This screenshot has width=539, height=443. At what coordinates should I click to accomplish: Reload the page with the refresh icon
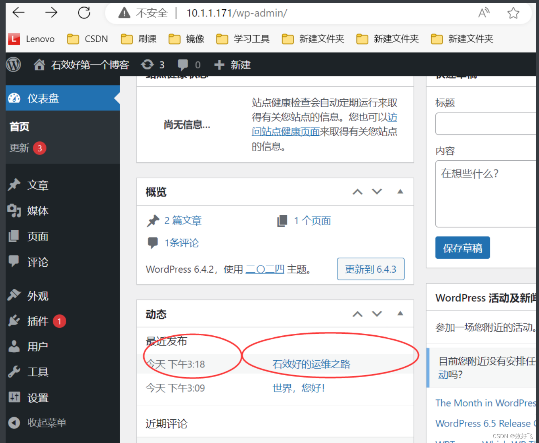[x=84, y=13]
